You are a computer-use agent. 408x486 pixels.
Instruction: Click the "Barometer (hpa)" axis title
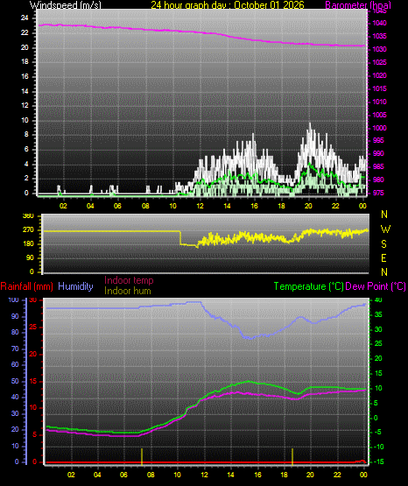tap(358, 5)
